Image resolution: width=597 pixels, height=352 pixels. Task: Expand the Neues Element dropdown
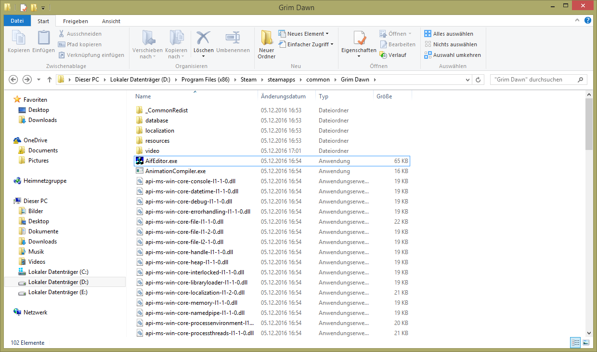point(327,34)
